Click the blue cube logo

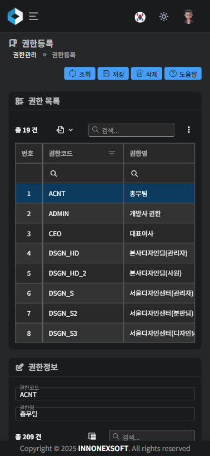click(15, 16)
